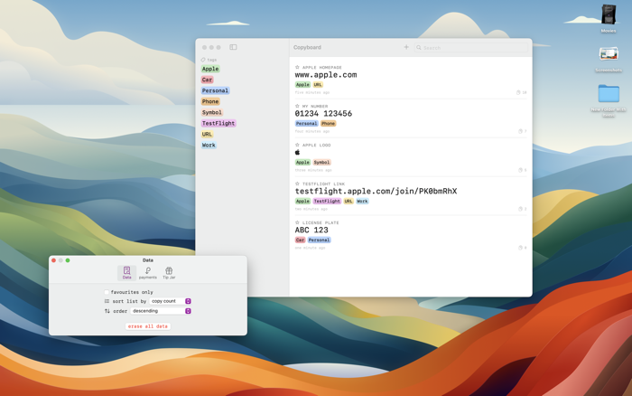Click TestFlight tag on TestFlight Link item
632x396 pixels.
(x=327, y=201)
